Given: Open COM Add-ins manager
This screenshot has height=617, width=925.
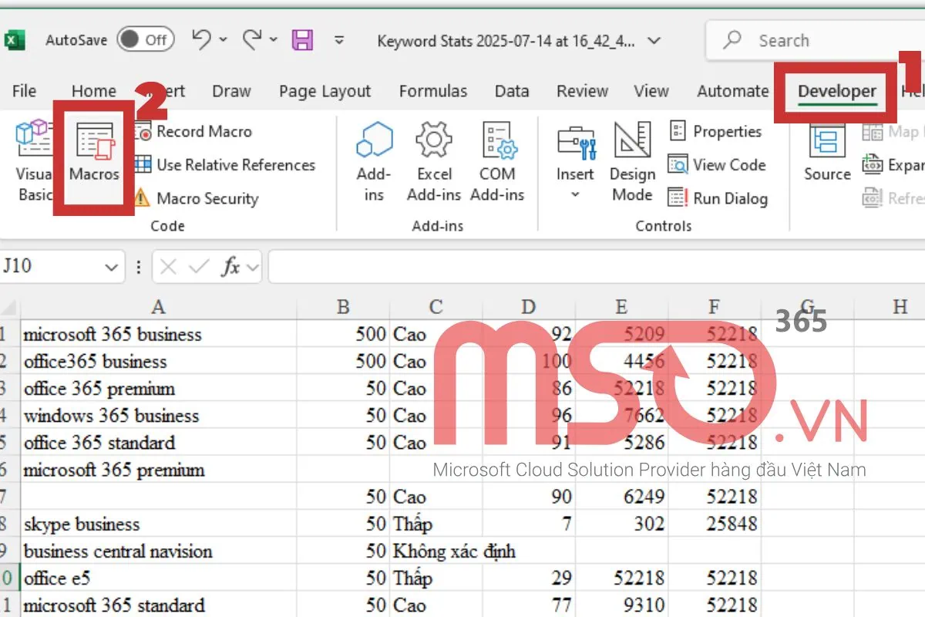Looking at the screenshot, I should 497,143.
